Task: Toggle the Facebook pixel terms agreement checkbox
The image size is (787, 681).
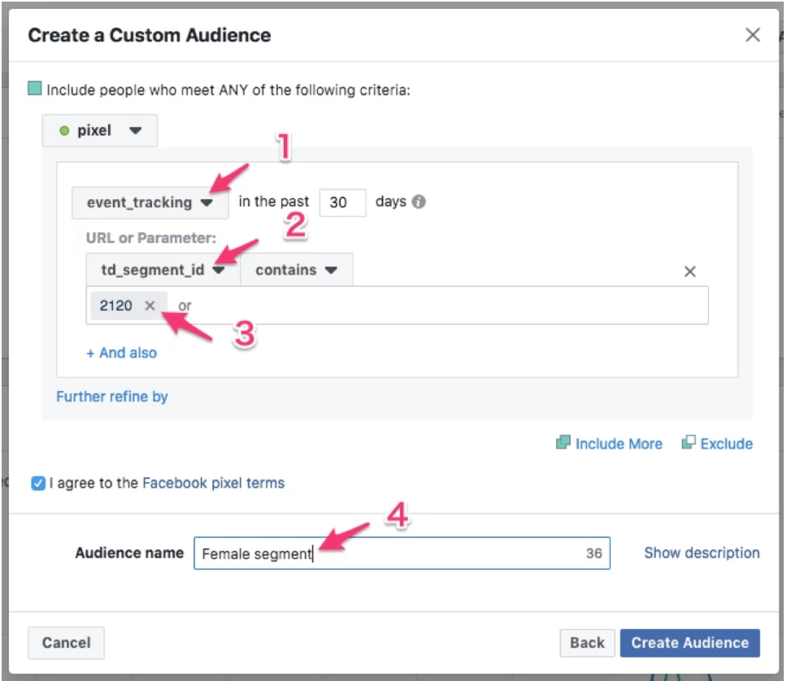Action: [x=37, y=484]
